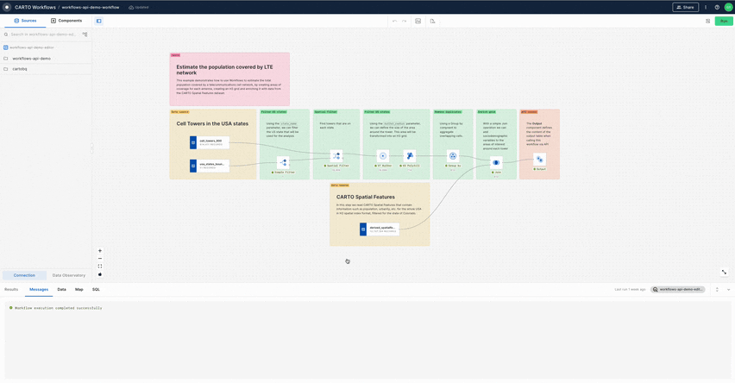Expand the cartobq folder
This screenshot has width=735, height=383.
click(20, 69)
